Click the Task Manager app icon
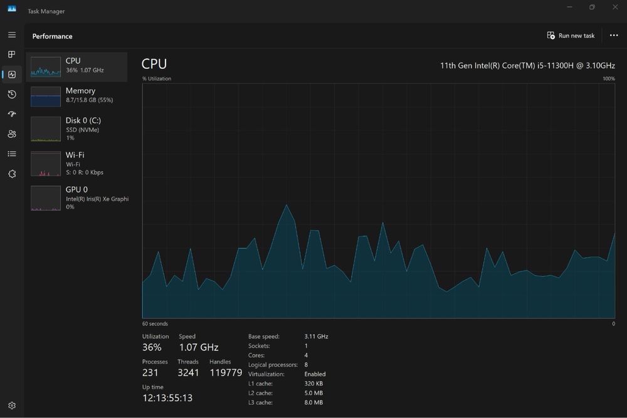The height and width of the screenshot is (418, 627). point(12,9)
